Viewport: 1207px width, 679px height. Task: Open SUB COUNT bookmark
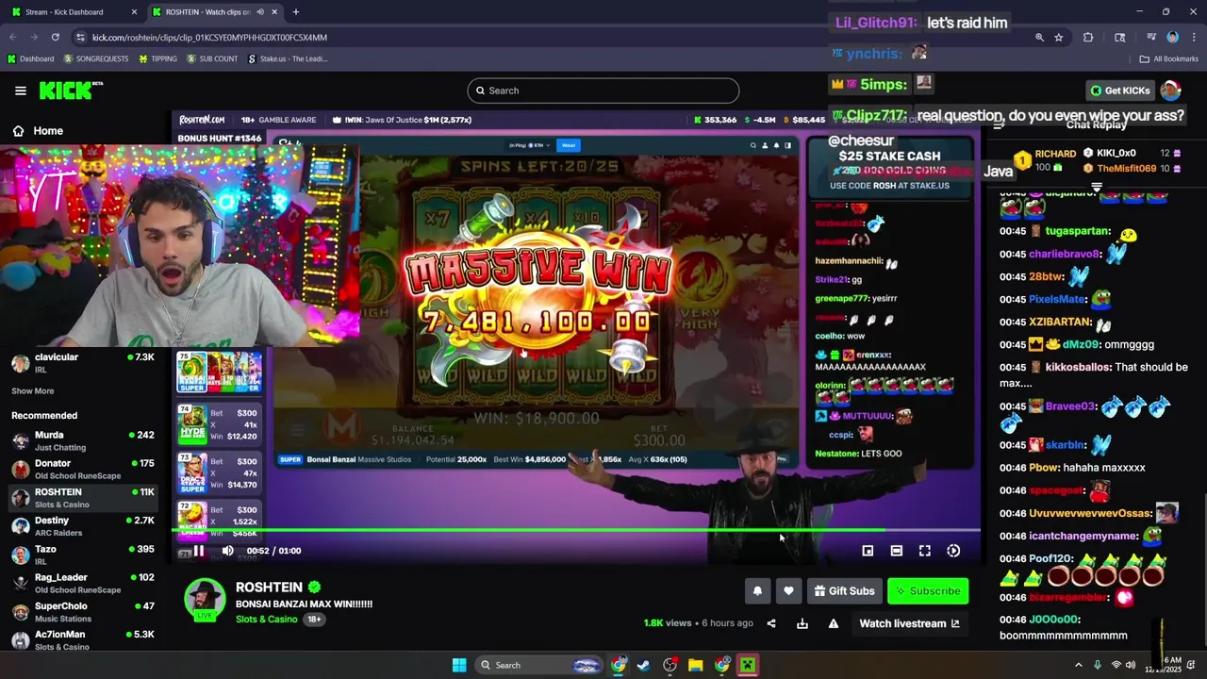[212, 58]
